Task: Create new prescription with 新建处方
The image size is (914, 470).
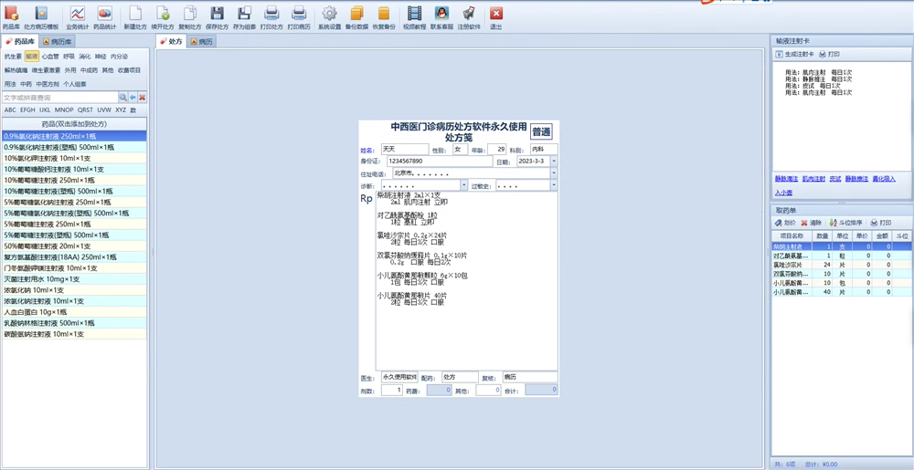Action: [134, 17]
